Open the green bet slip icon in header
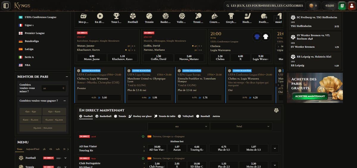 coord(342,5)
